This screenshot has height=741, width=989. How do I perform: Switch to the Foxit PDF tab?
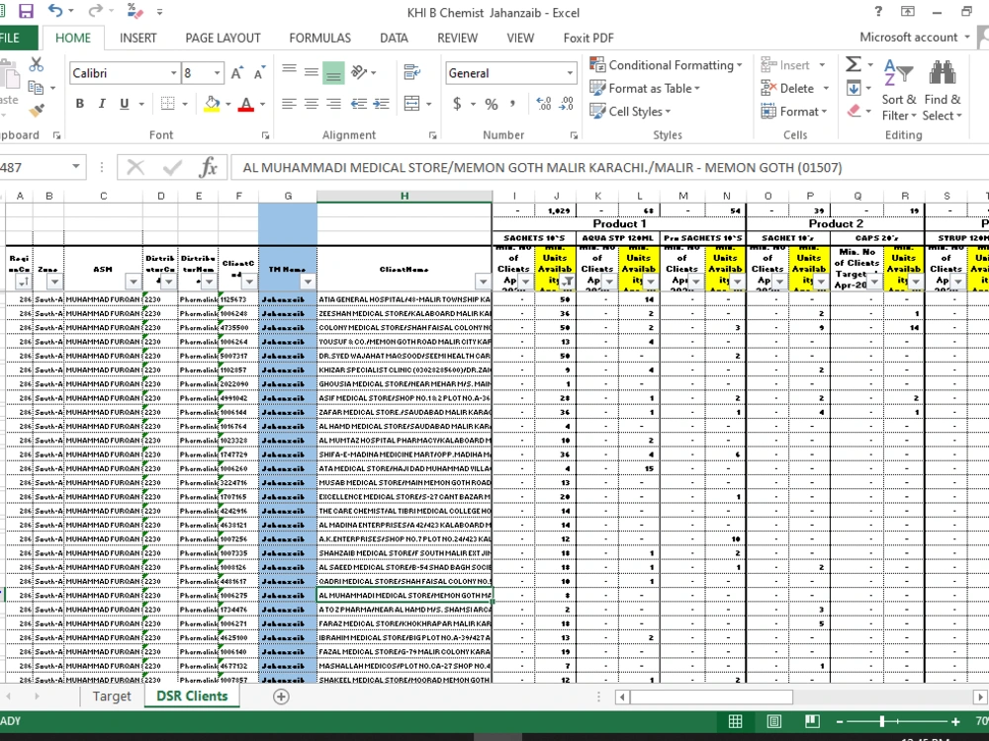[588, 38]
